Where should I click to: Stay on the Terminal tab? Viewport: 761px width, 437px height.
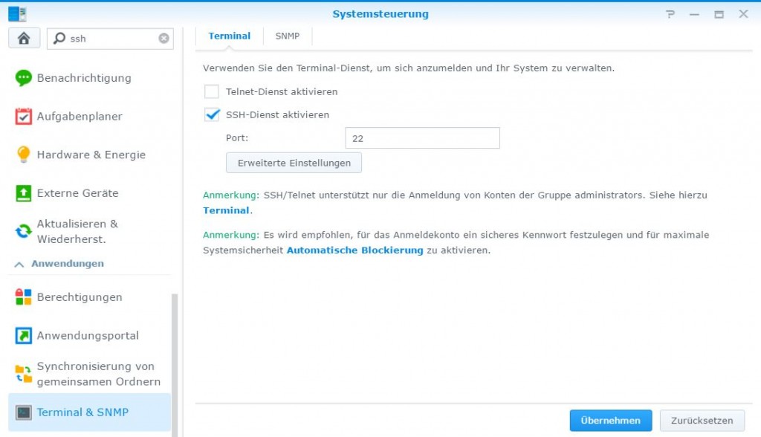pos(229,35)
